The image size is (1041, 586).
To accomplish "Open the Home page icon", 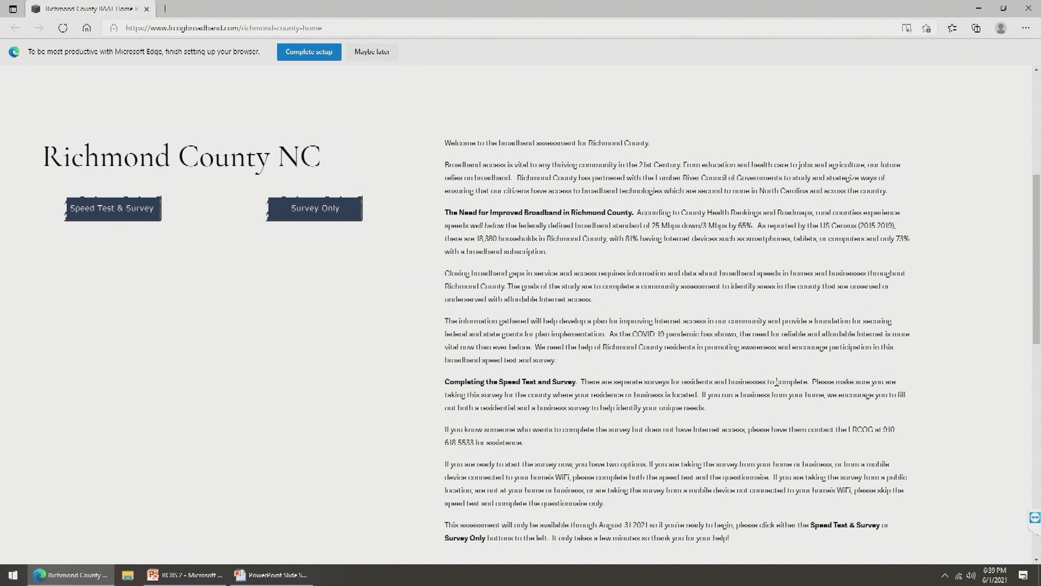I will tap(87, 28).
